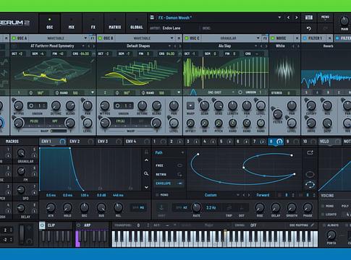This screenshot has height=260, width=351.
Task: Switch to the MIX tab
Action: (x=72, y=24)
